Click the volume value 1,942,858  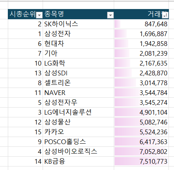[x=153, y=44]
